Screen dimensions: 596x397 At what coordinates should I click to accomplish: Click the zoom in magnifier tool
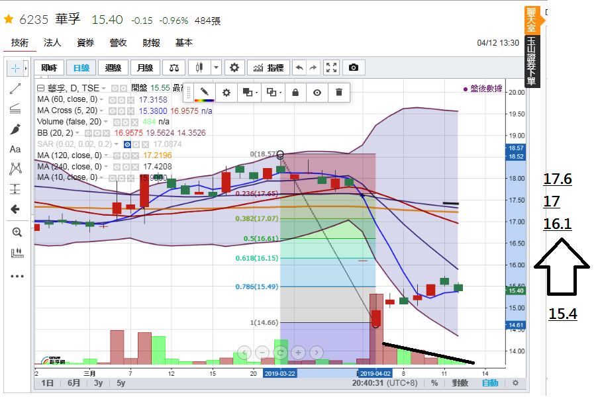[x=17, y=232]
